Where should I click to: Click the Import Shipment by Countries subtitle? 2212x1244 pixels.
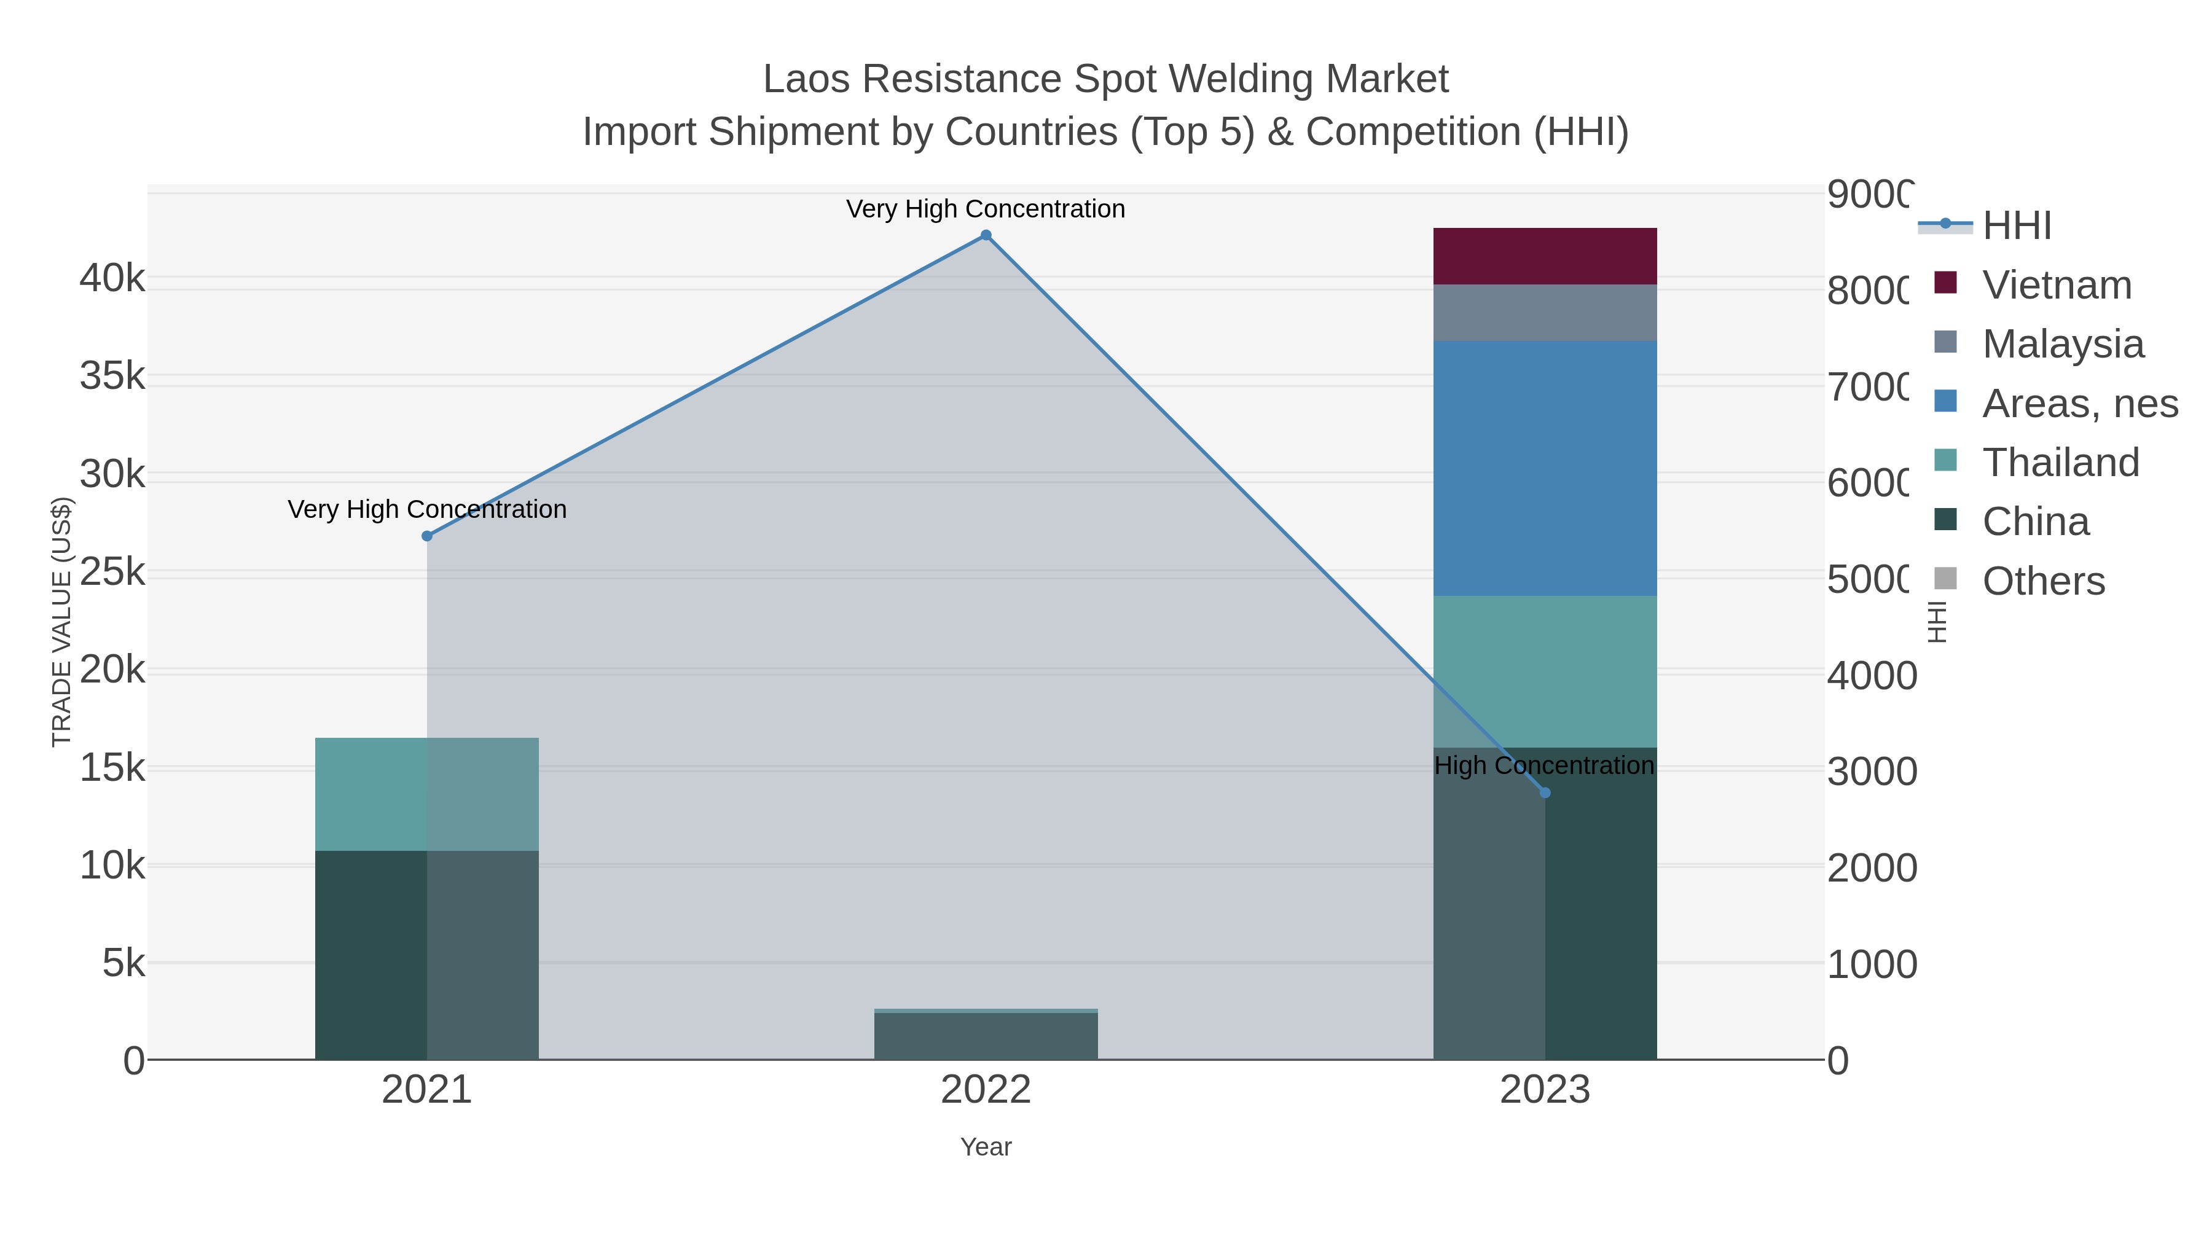(x=1106, y=132)
